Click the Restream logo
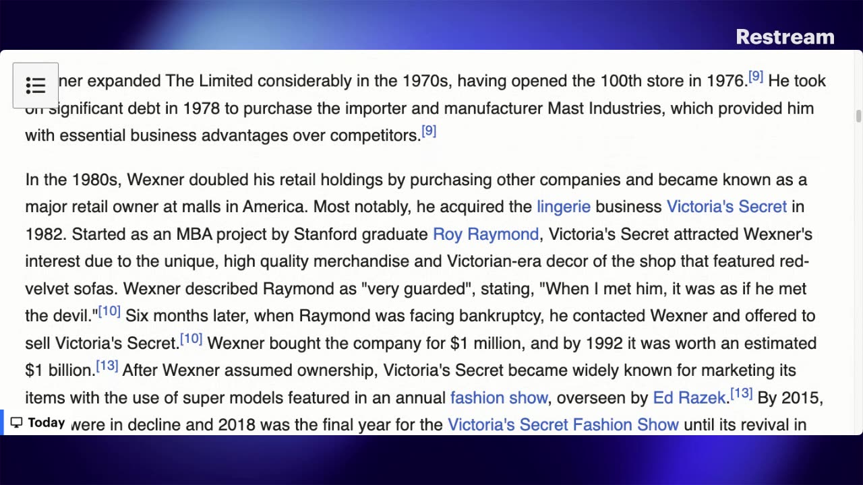 point(785,37)
